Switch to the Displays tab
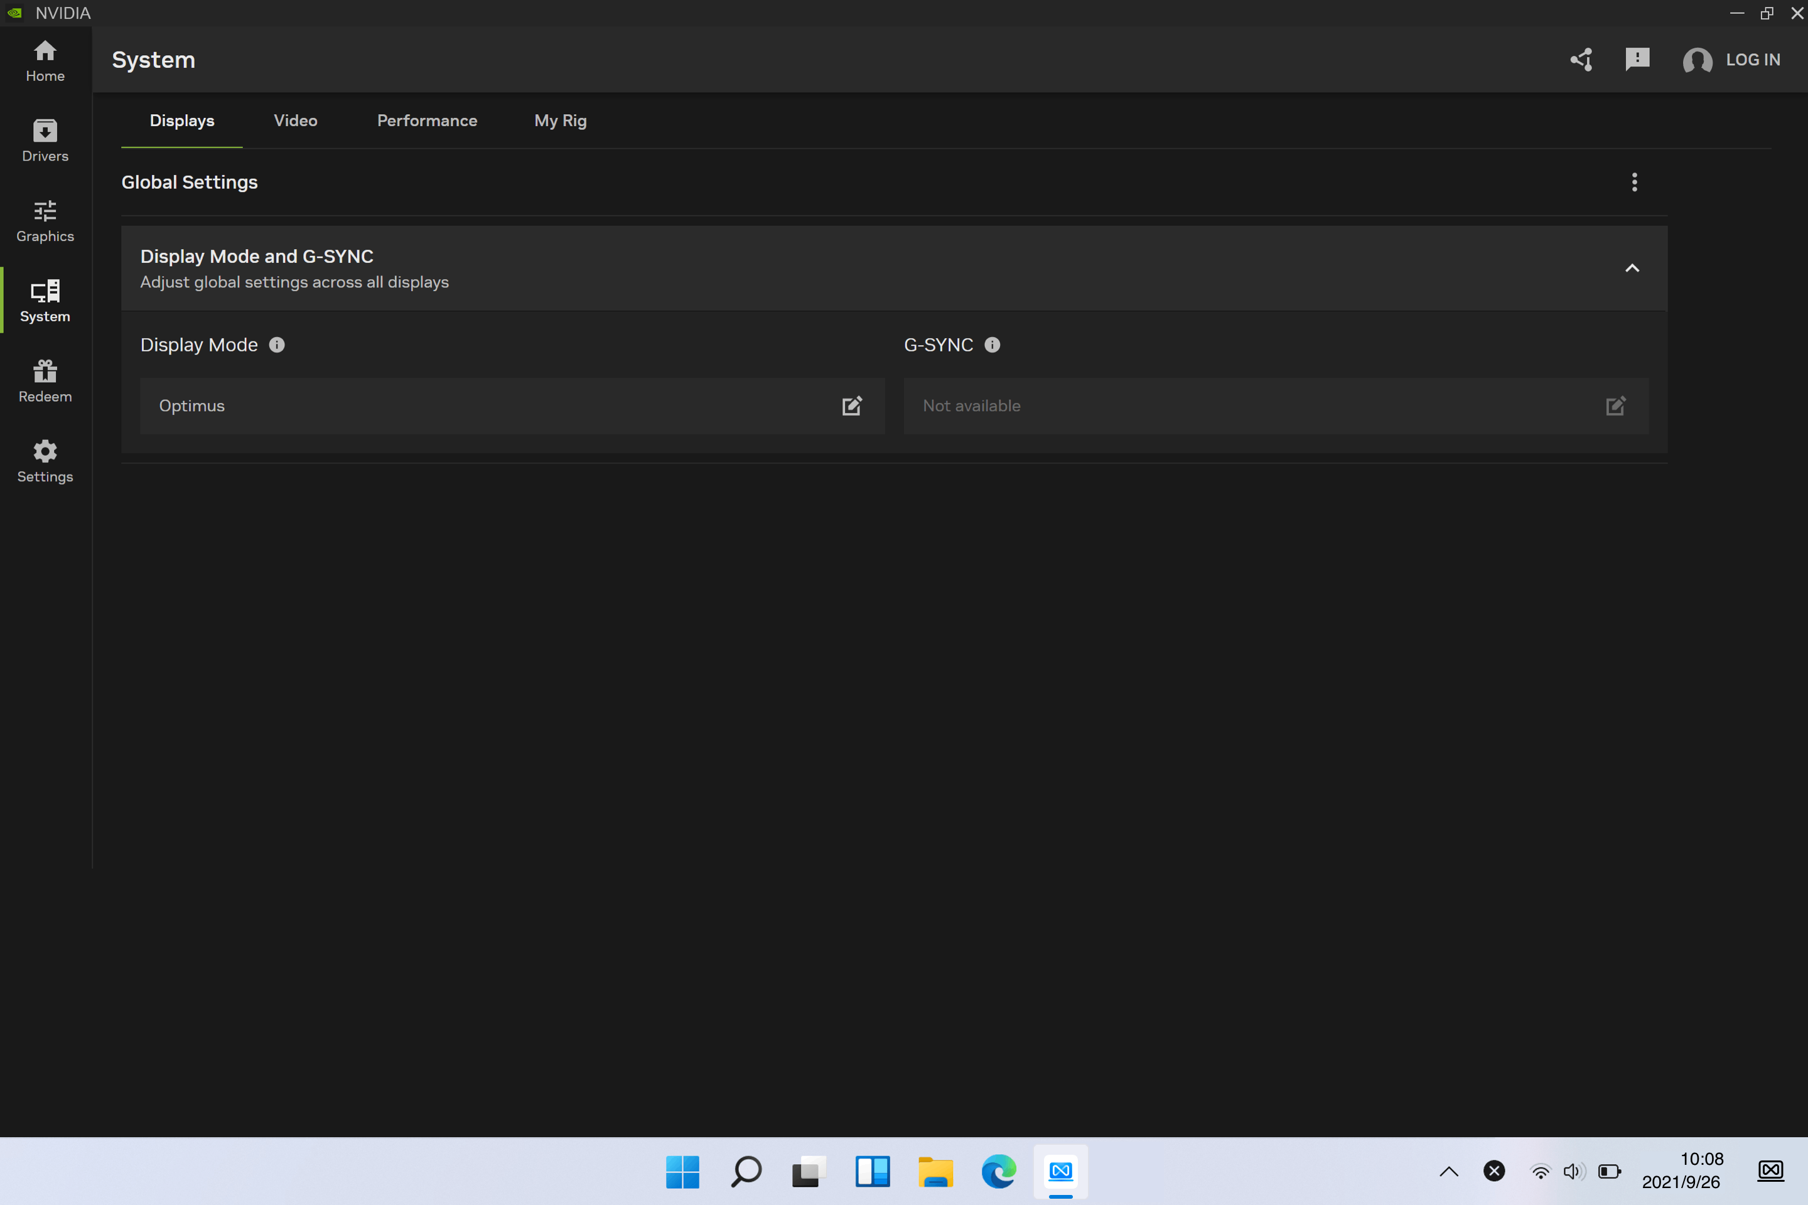The width and height of the screenshot is (1808, 1205). coord(182,120)
